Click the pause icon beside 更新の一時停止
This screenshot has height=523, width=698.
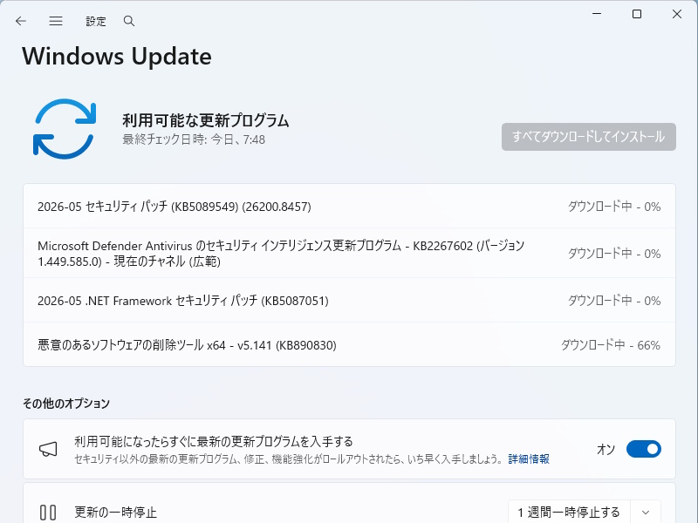point(48,513)
